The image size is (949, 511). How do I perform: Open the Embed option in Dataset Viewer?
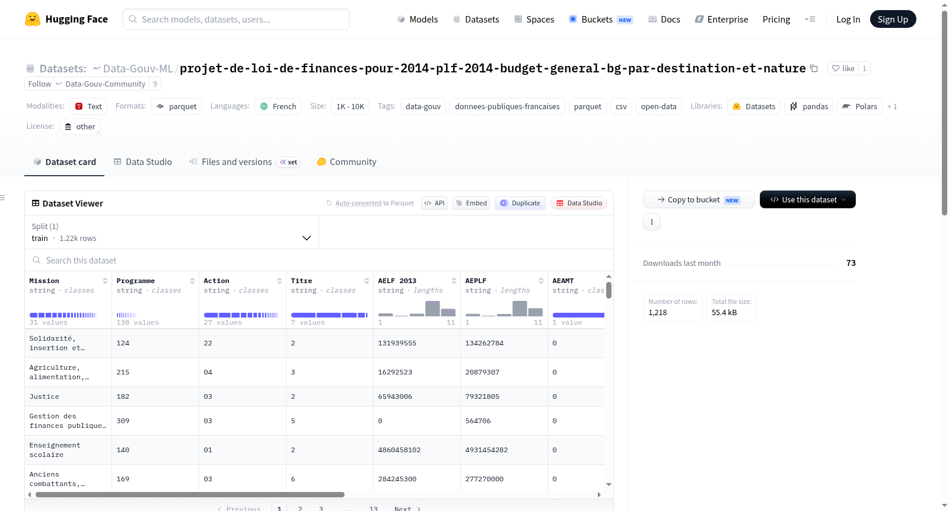coord(471,203)
